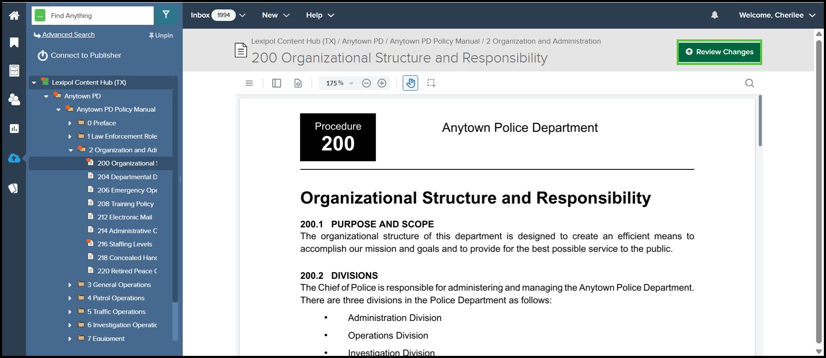The height and width of the screenshot is (358, 826).
Task: Open the notifications bell
Action: (x=715, y=15)
